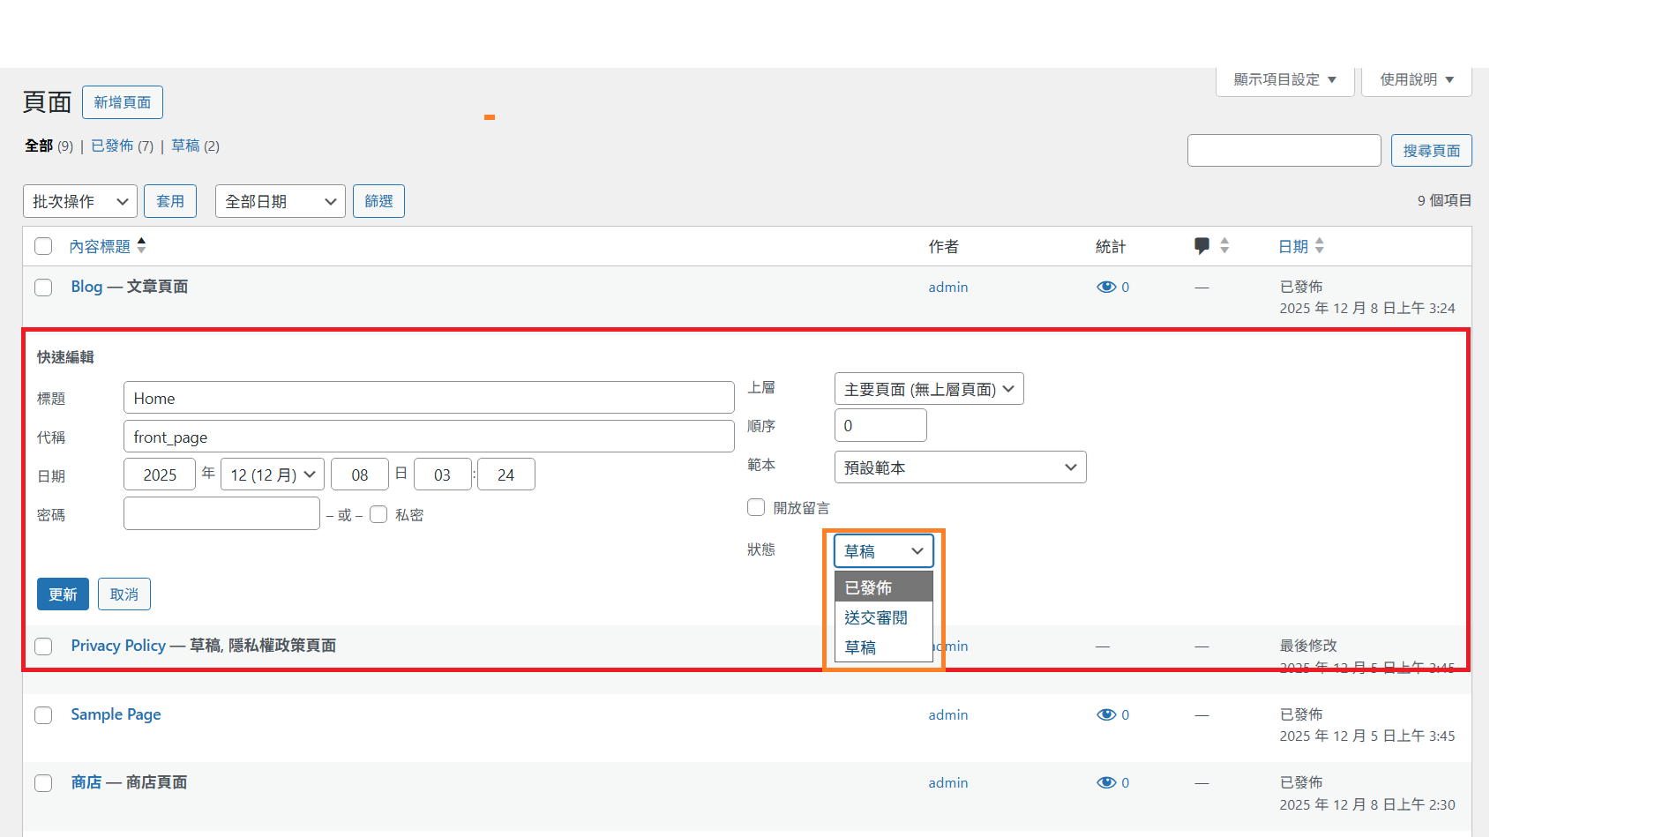Open the Privacy Policy page link
Screen dimensions: 1677x837
pyautogui.click(x=118, y=646)
